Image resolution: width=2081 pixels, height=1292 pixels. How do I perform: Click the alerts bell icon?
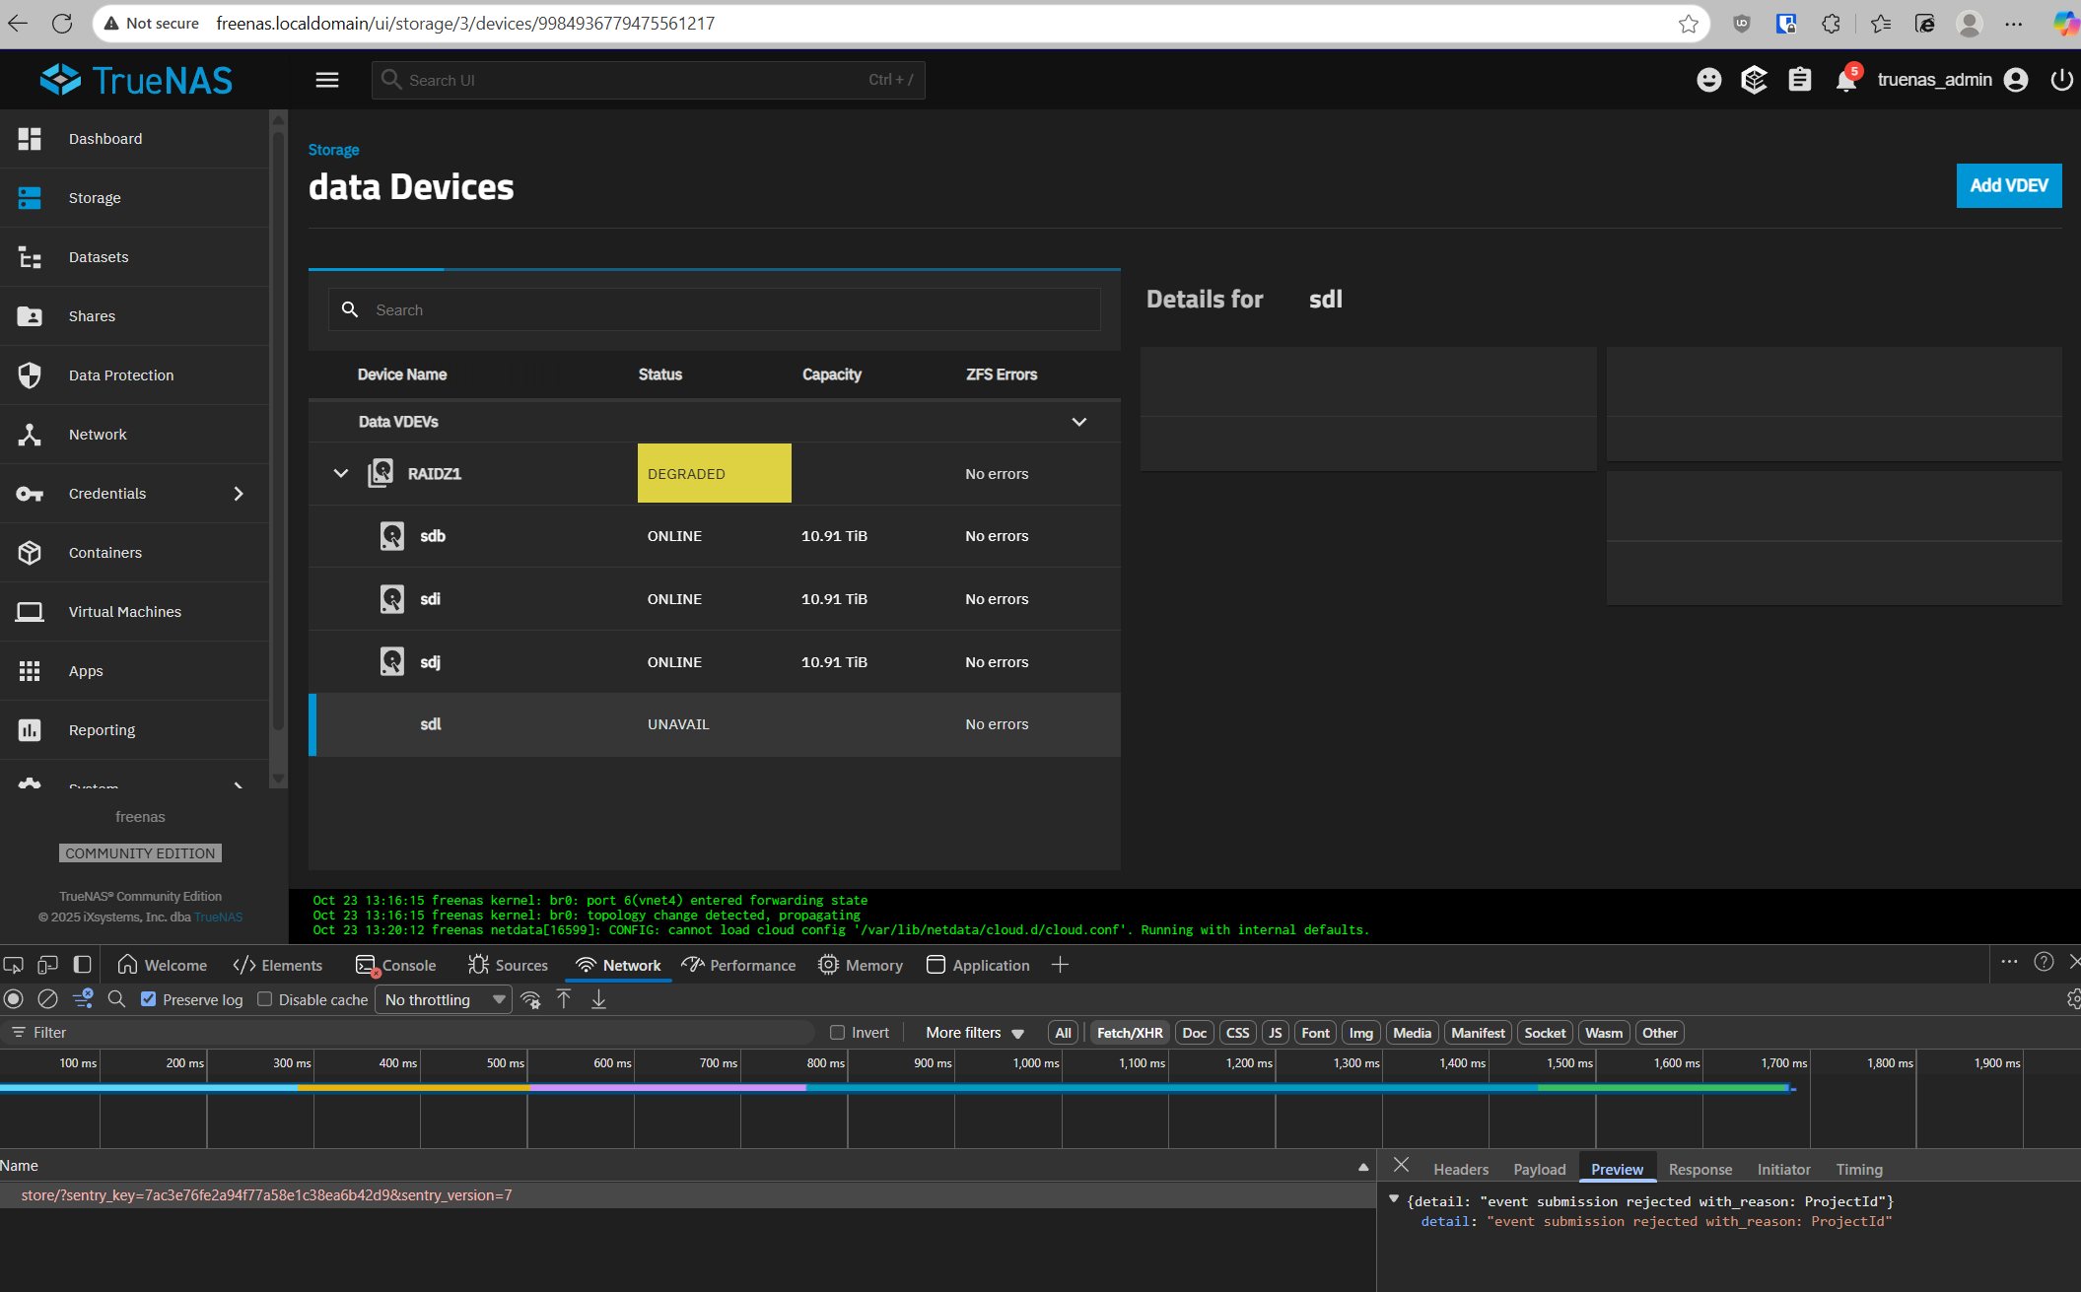(x=1845, y=81)
